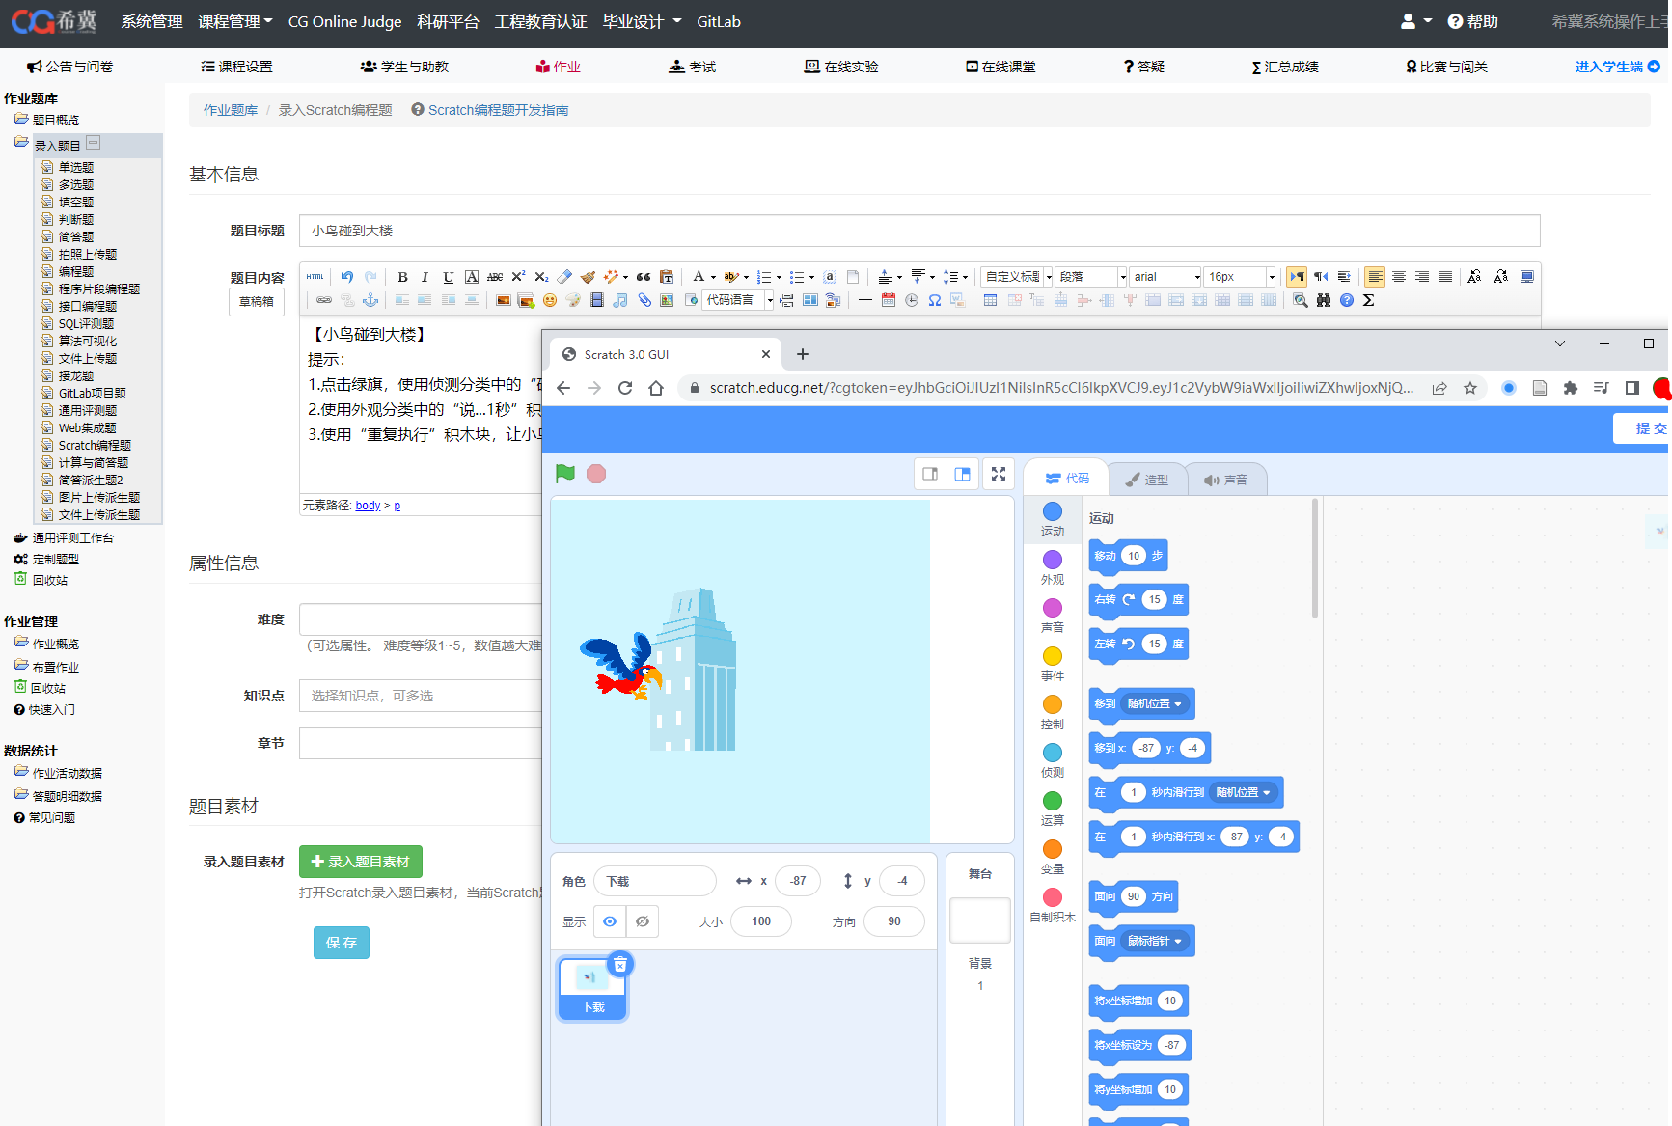Click the insert music note icon
This screenshot has height=1126, width=1672.
coord(619,300)
